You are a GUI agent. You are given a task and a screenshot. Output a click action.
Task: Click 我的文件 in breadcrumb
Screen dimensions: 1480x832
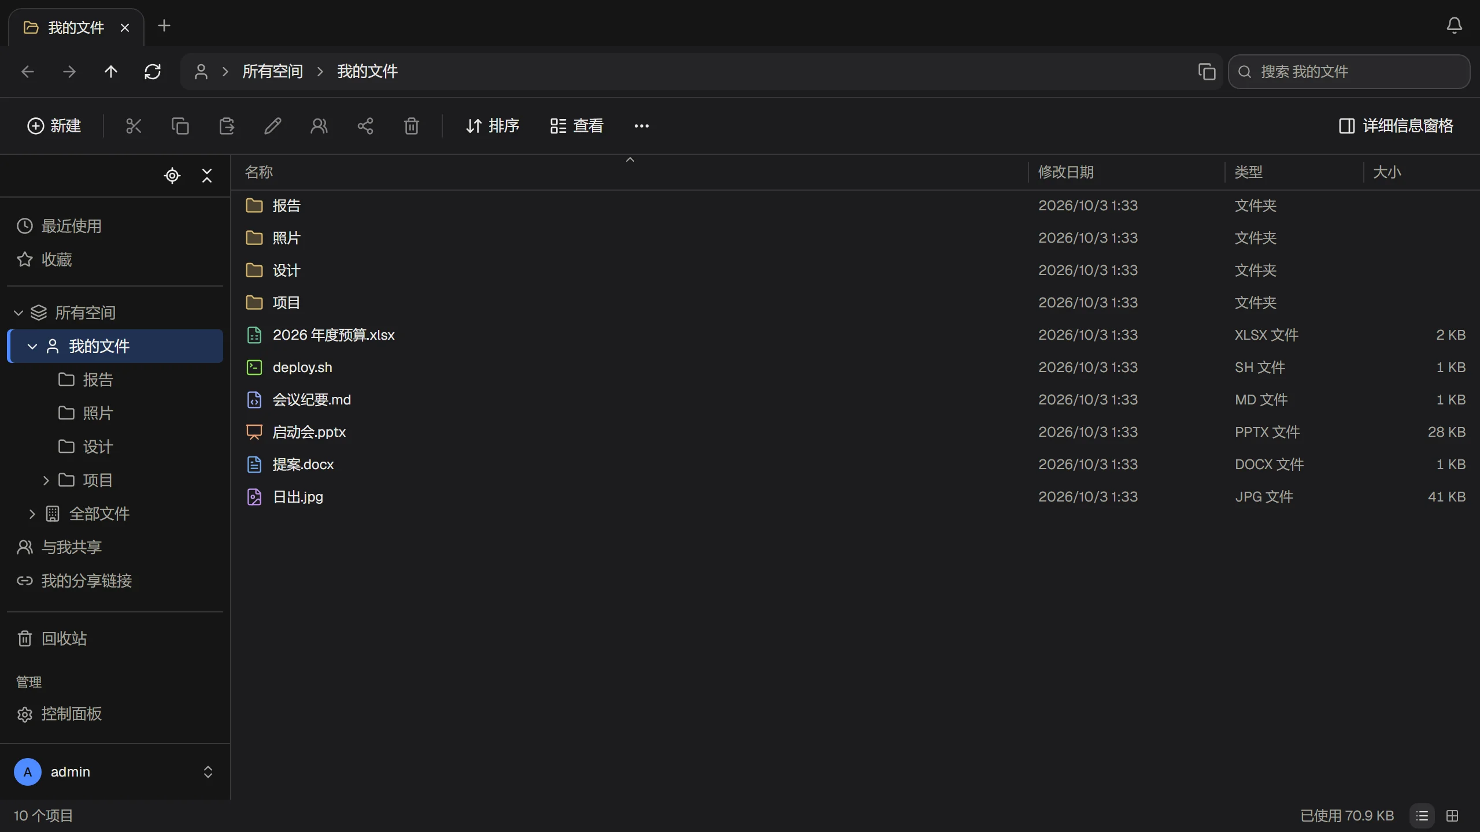click(x=367, y=72)
